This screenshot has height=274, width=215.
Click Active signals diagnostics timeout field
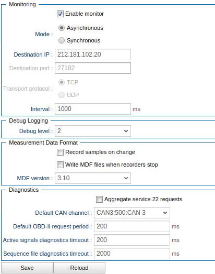[x=132, y=240]
